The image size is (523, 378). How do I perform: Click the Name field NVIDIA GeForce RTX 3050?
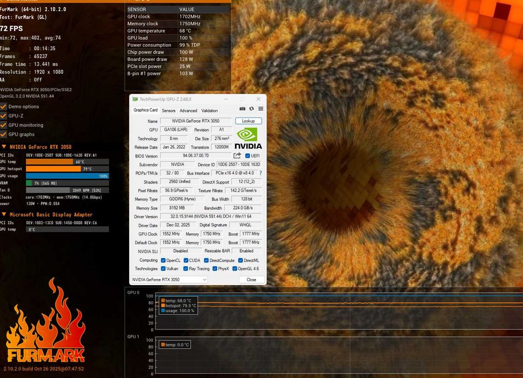(x=196, y=121)
